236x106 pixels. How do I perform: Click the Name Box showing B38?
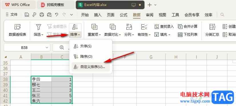pos(27,48)
